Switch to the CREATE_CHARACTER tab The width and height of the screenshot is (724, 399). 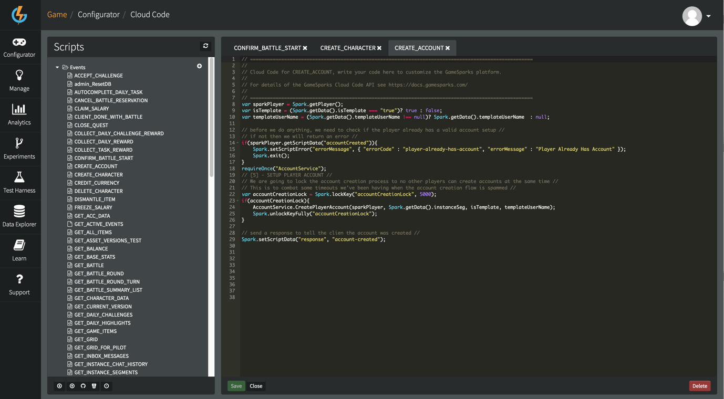(x=347, y=48)
